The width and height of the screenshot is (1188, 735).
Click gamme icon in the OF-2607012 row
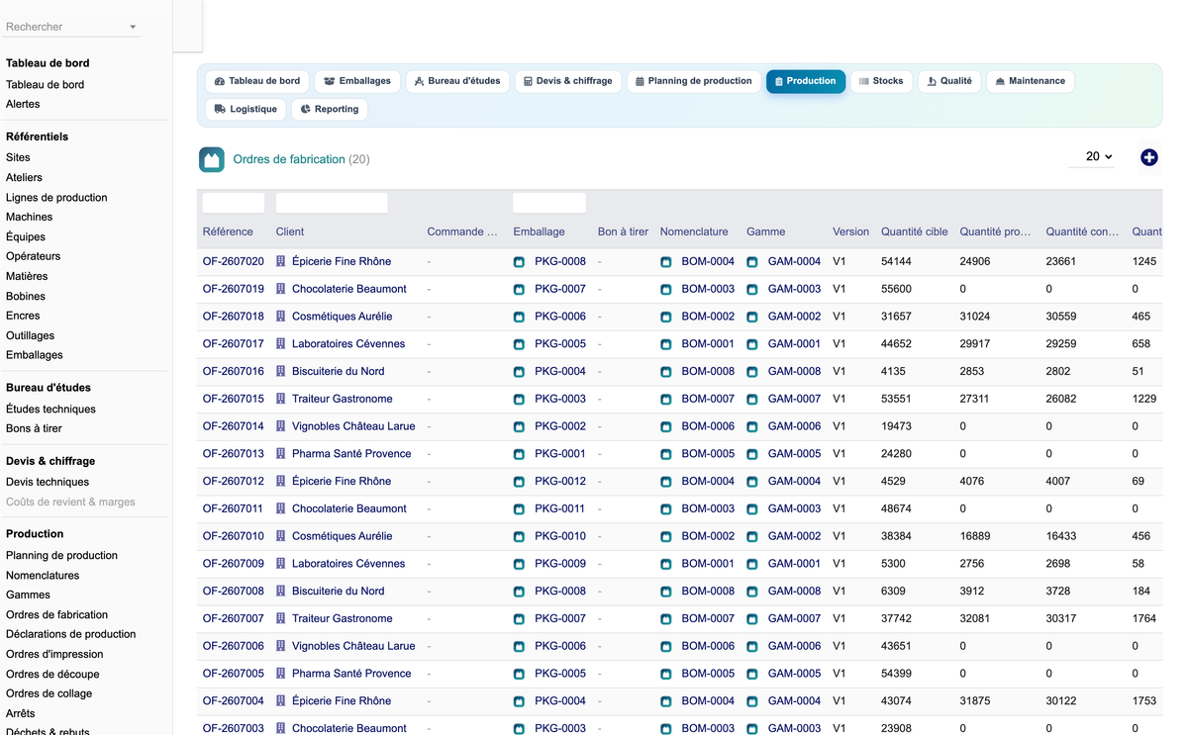752,482
